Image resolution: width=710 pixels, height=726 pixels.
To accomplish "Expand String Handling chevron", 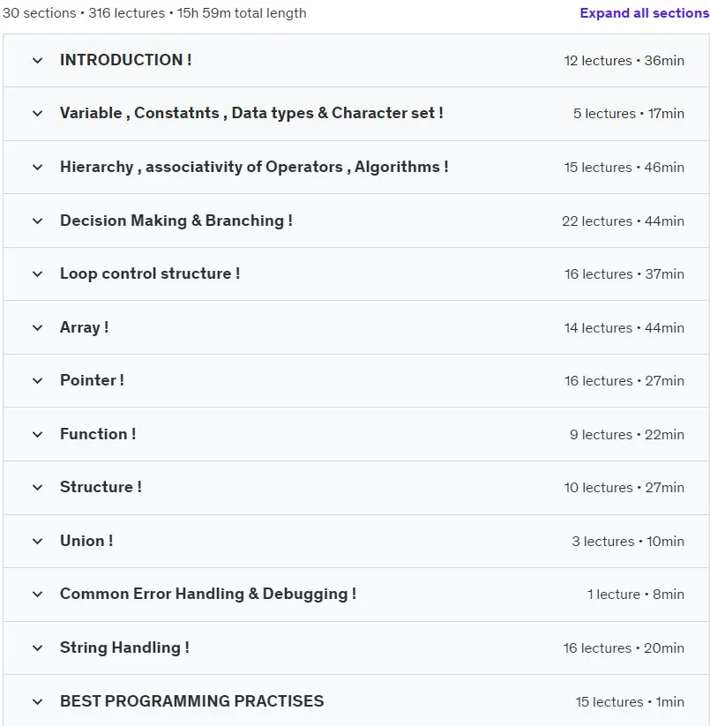I will [38, 647].
